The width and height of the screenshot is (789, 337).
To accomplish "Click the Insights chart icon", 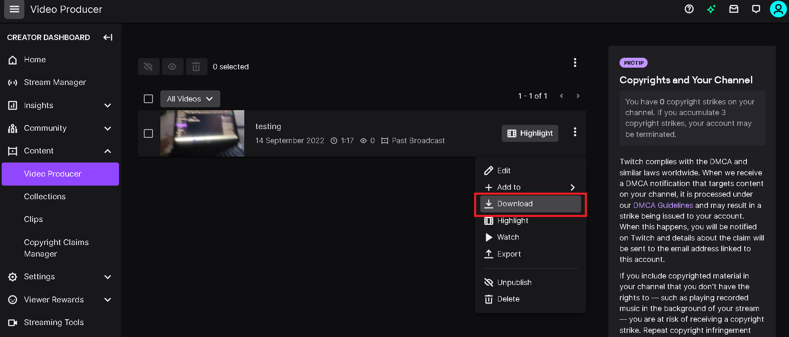I will click(13, 106).
